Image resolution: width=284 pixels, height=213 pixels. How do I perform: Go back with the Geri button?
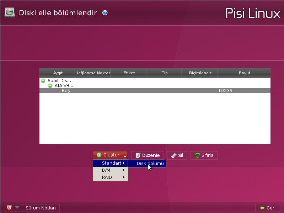268,208
